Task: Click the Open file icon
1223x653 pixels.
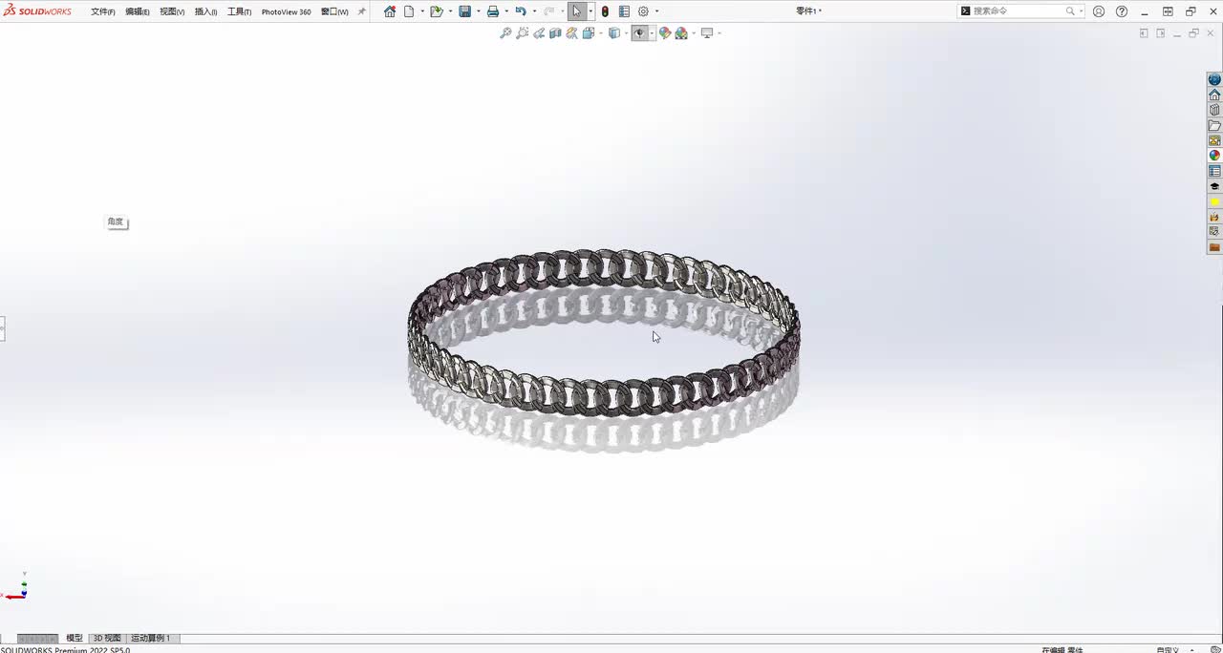Action: point(436,11)
